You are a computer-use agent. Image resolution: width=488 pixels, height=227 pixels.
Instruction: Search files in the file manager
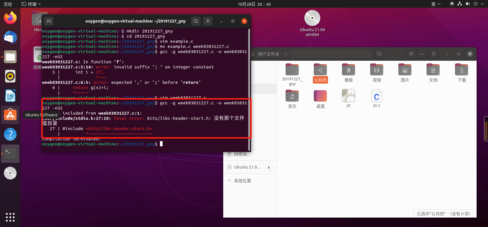(x=379, y=54)
